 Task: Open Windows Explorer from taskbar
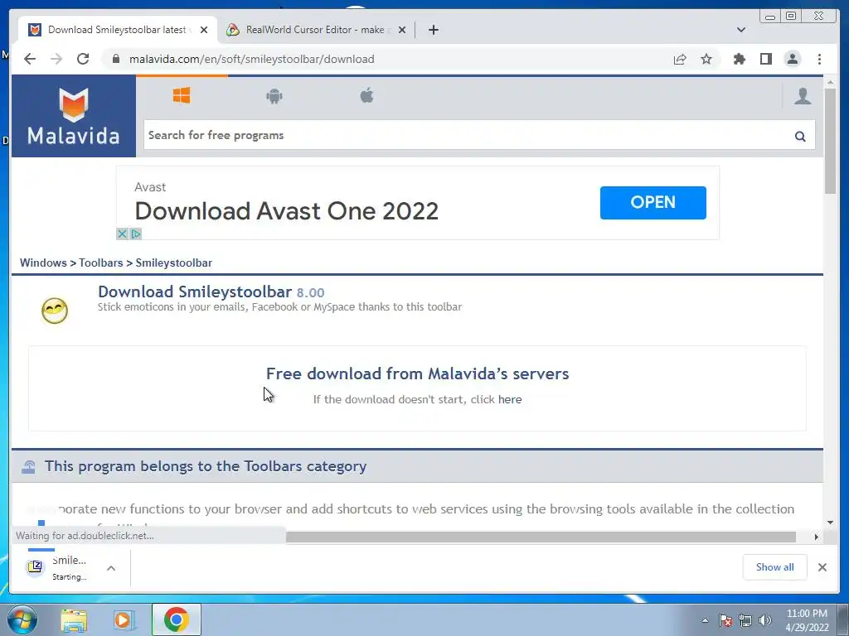point(74,619)
